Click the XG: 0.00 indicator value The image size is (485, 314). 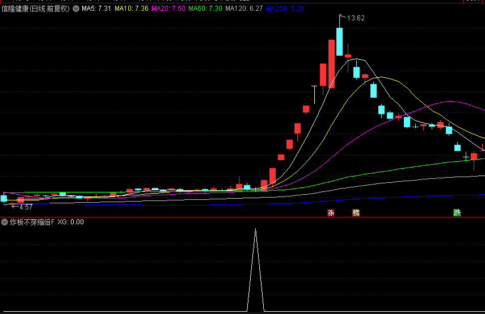(70, 222)
